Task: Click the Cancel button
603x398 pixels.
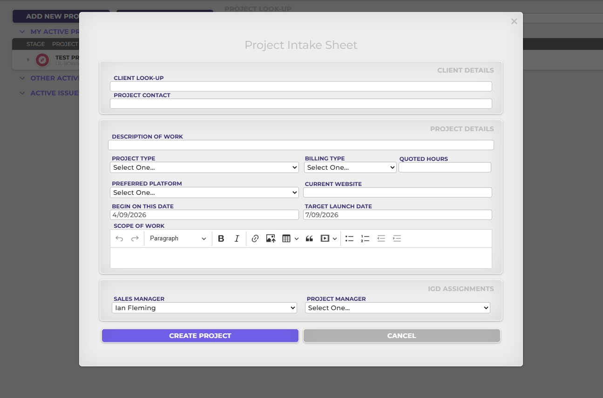Action: click(402, 336)
